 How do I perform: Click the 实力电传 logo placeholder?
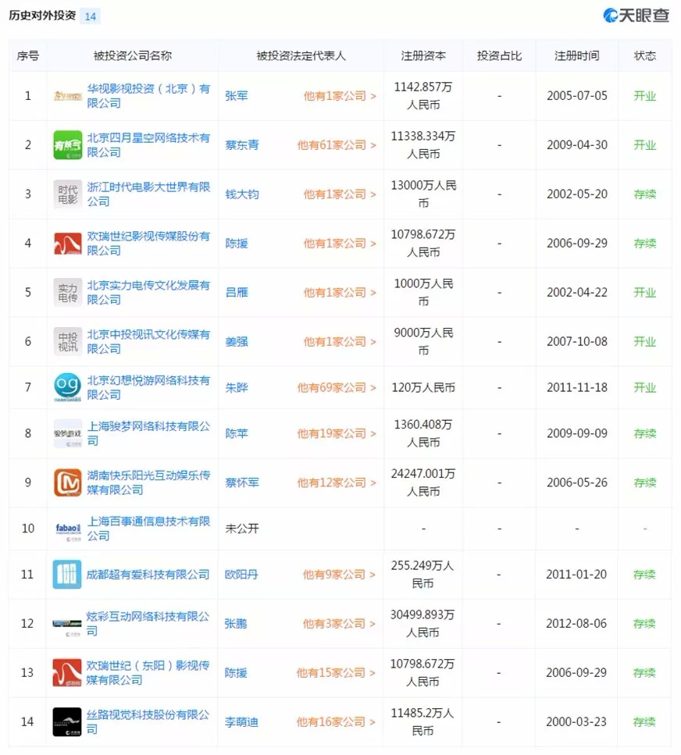(67, 292)
